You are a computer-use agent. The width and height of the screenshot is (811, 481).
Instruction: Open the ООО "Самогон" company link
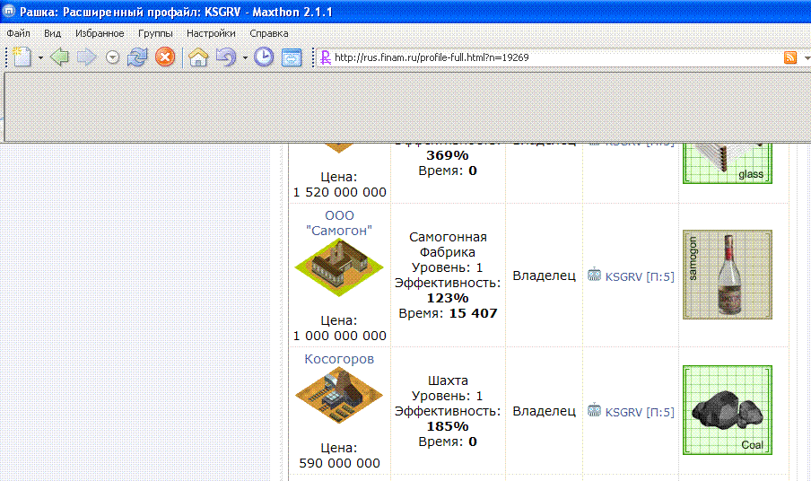(x=339, y=223)
